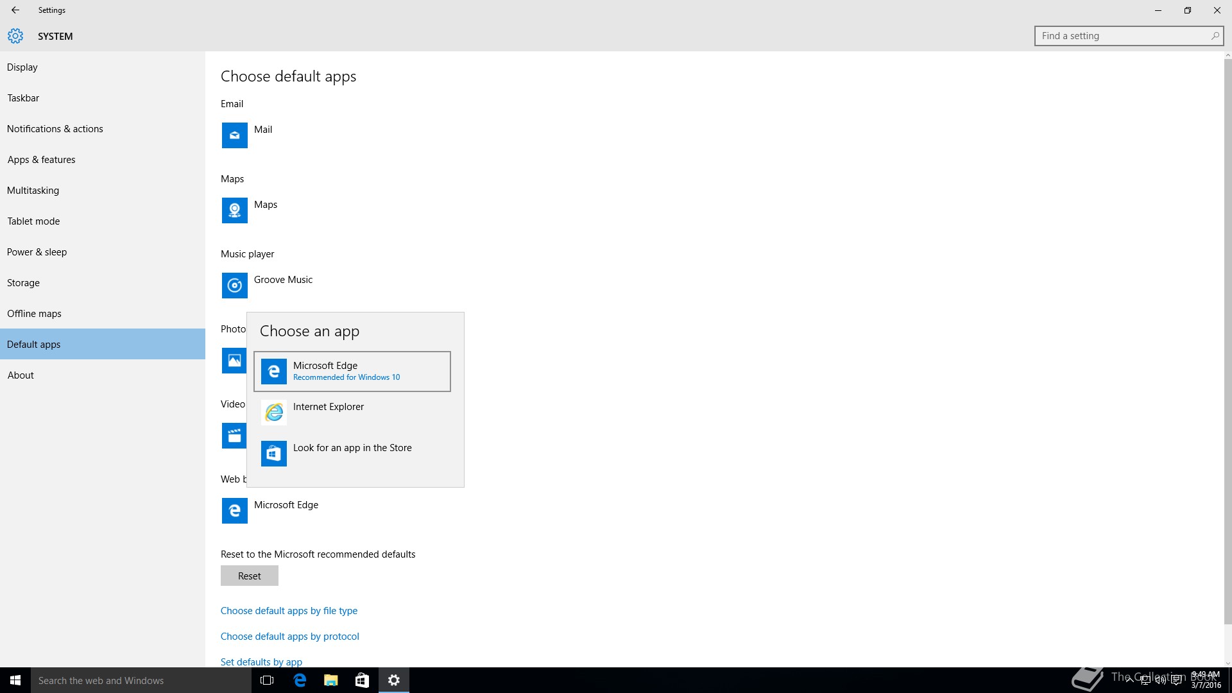The image size is (1232, 693).
Task: Open the About page
Action: click(x=103, y=375)
